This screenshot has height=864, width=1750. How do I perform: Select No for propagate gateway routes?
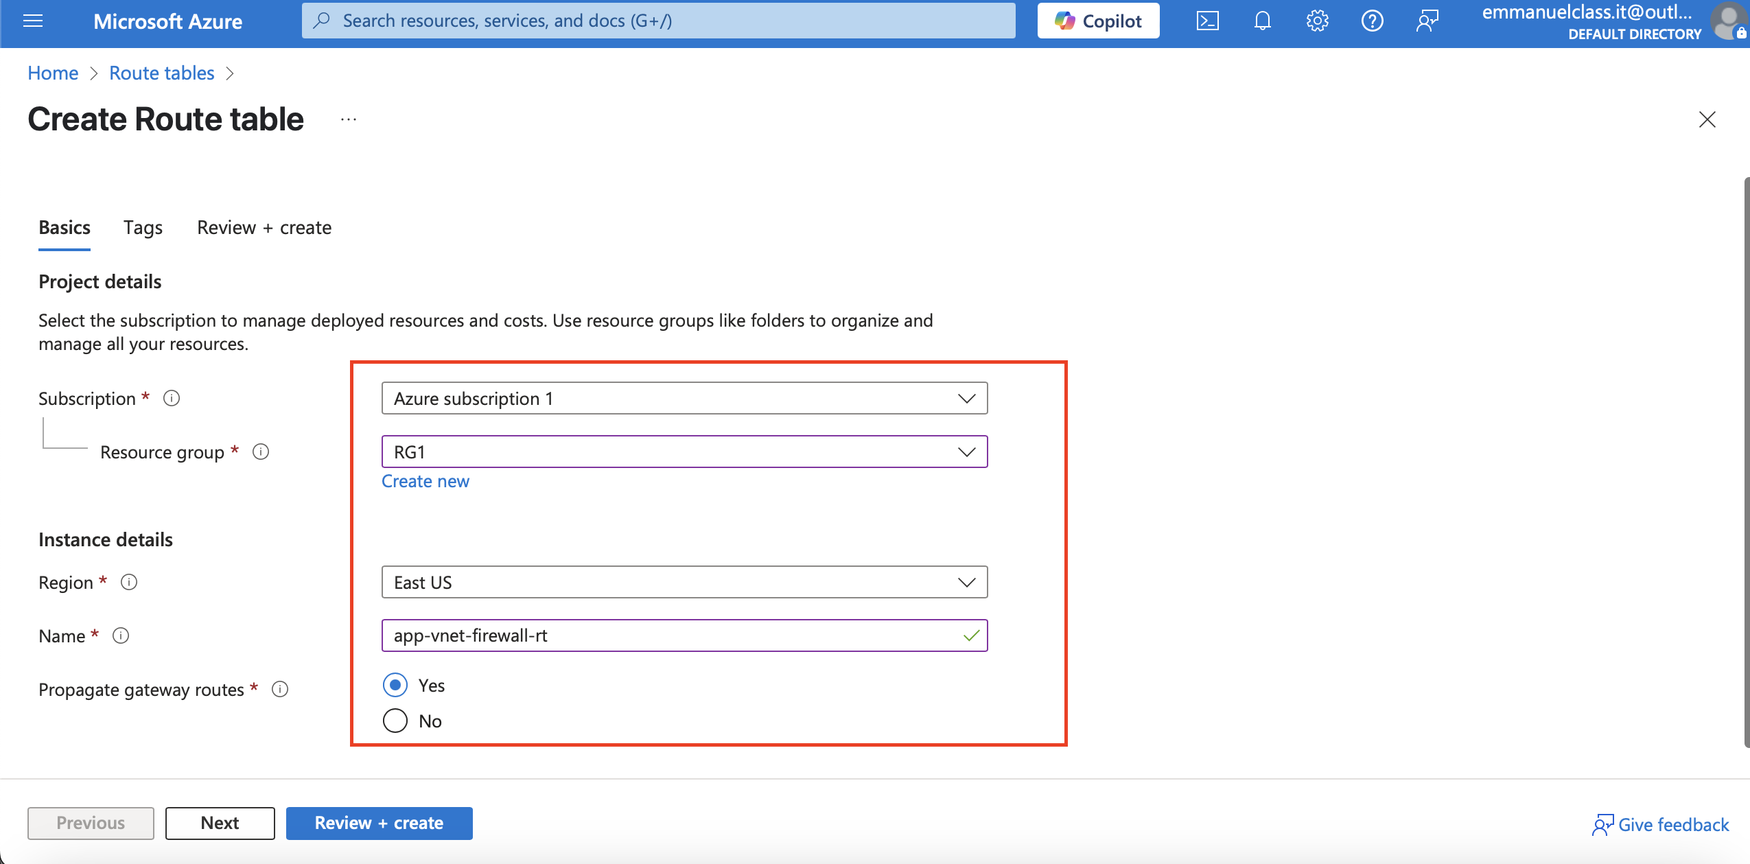click(x=395, y=721)
